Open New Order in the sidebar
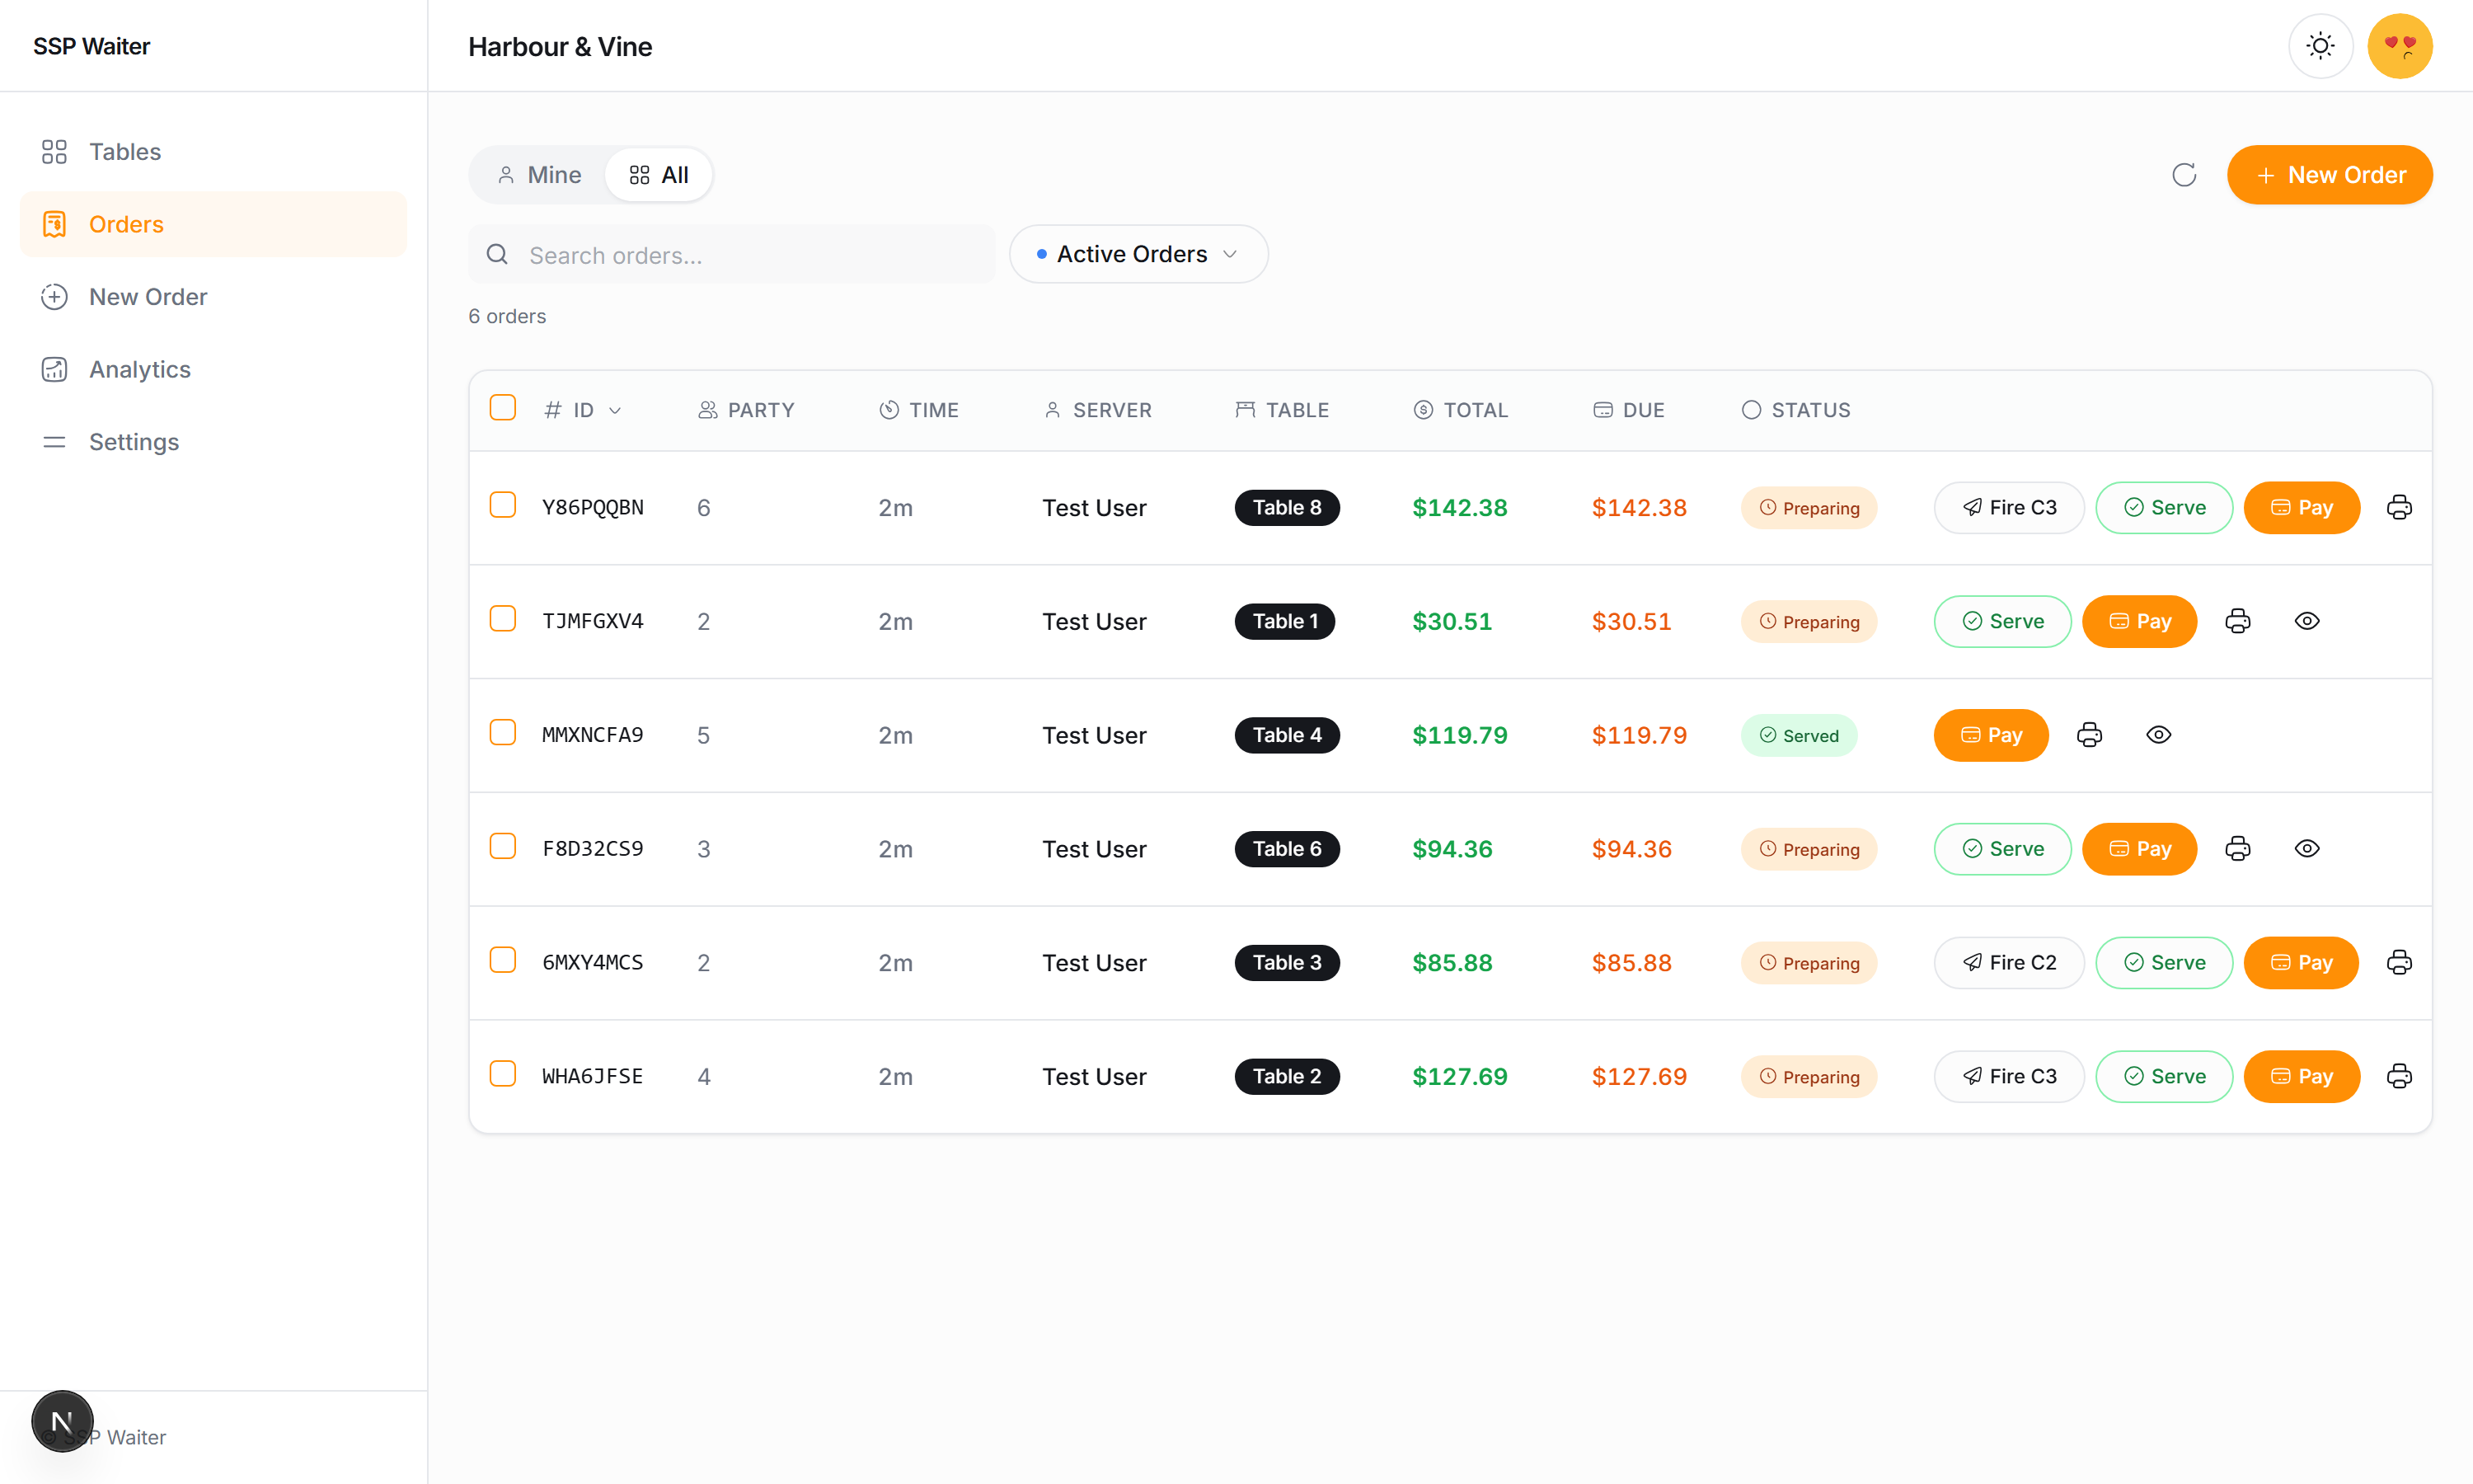Image resolution: width=2473 pixels, height=1484 pixels. click(x=213, y=297)
